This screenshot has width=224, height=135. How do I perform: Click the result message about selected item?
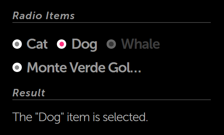coord(80,117)
